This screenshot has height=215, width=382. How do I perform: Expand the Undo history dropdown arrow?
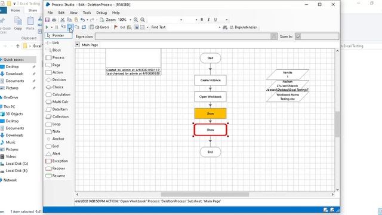87,20
